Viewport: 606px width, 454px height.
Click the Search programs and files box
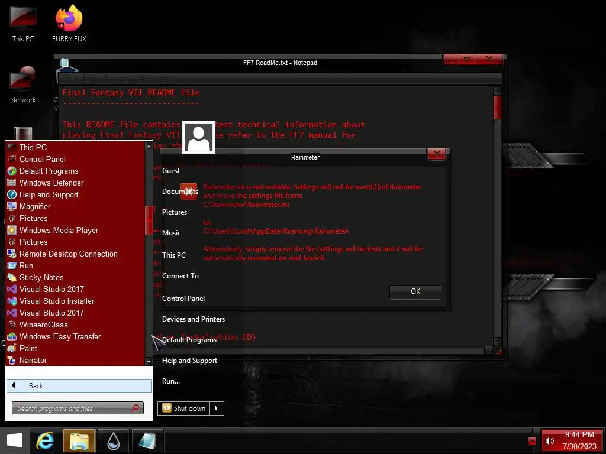point(78,408)
